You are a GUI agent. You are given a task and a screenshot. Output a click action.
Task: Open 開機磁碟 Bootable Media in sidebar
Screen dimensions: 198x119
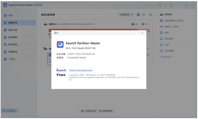[x=19, y=52]
